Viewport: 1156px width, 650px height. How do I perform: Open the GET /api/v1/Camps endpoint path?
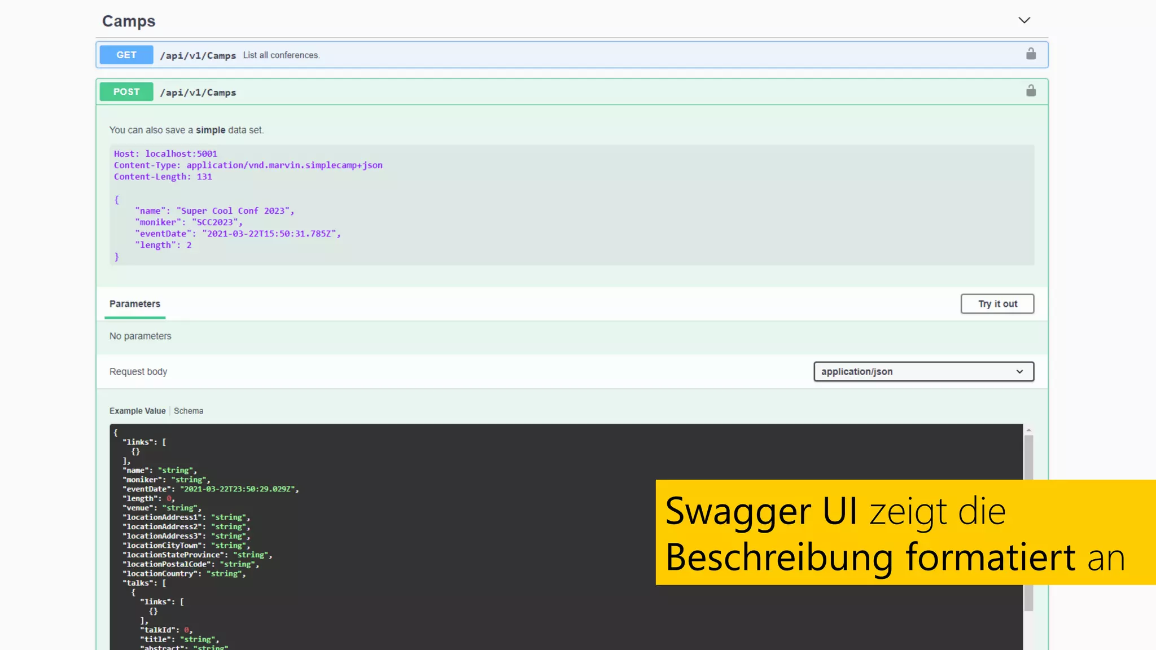coord(198,55)
